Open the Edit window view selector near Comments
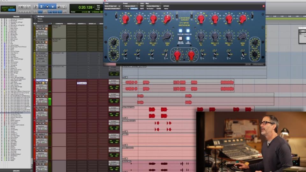 coord(35,24)
